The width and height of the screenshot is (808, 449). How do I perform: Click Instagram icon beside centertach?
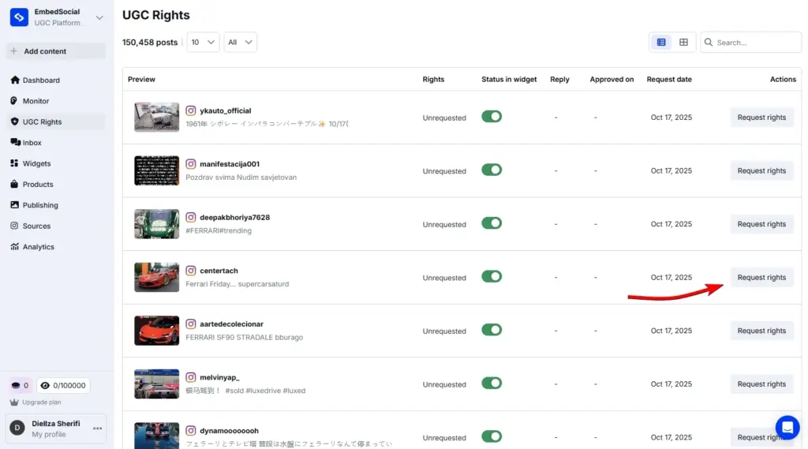(x=191, y=271)
